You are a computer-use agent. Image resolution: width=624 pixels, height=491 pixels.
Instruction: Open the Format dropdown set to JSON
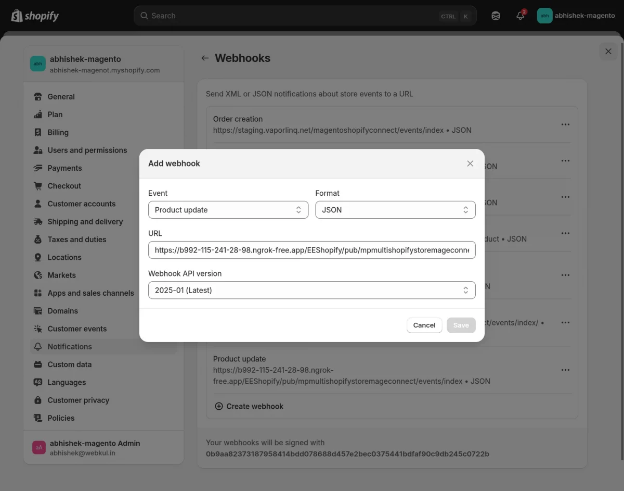pos(395,209)
